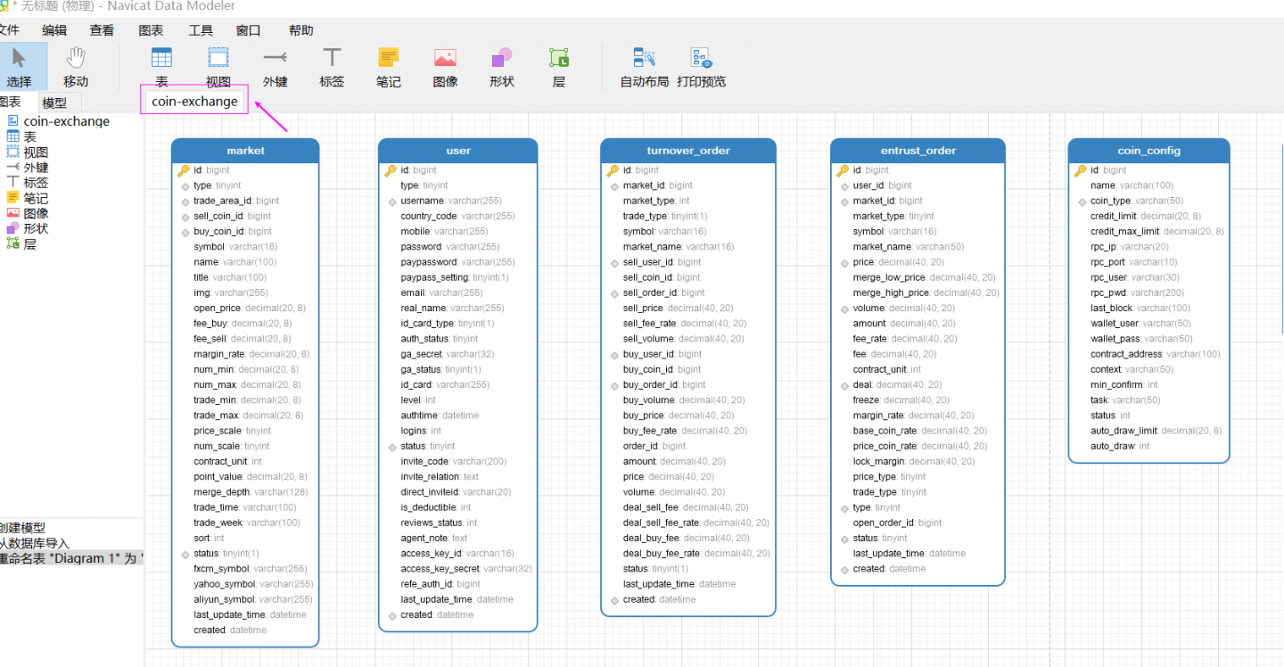Open 打印预览 (Print Preview)
Viewport: 1284px width, 667px height.
701,67
